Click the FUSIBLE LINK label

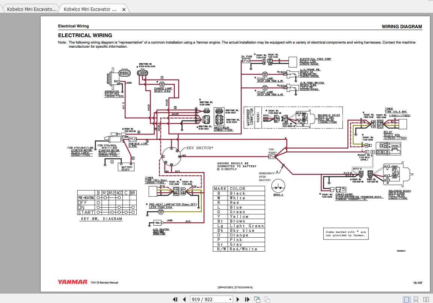(137, 145)
